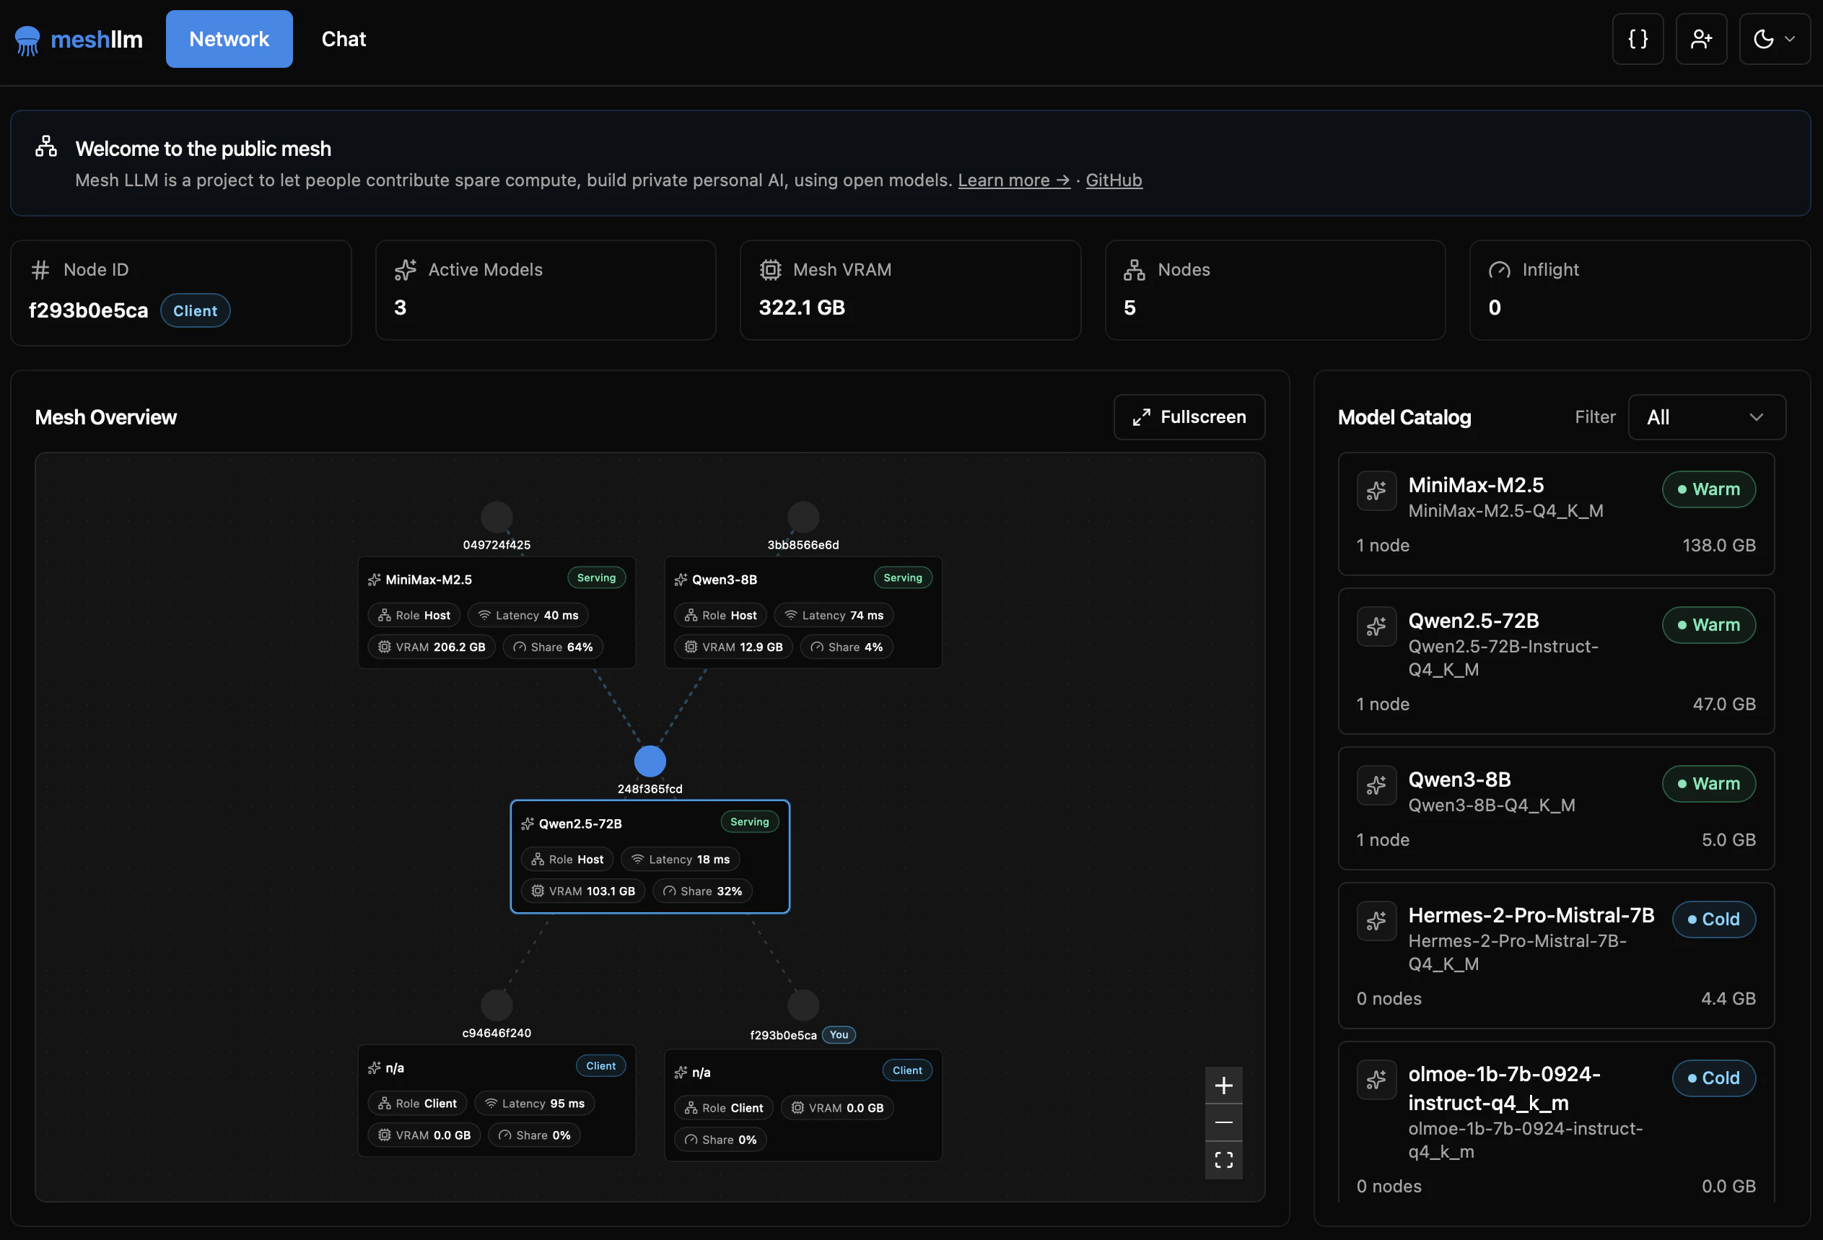Click the MiniMax-M2.5 catalog sparkle icon
The width and height of the screenshot is (1823, 1240).
tap(1376, 491)
